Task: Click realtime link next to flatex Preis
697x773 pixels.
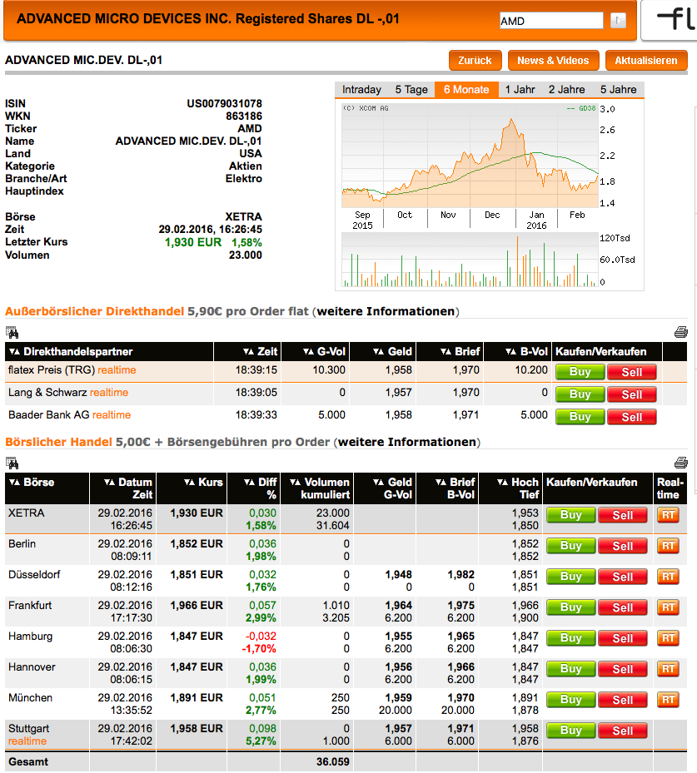Action: [x=117, y=370]
